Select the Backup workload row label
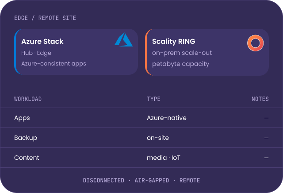Viewport: 283px width, 193px height. coord(26,138)
